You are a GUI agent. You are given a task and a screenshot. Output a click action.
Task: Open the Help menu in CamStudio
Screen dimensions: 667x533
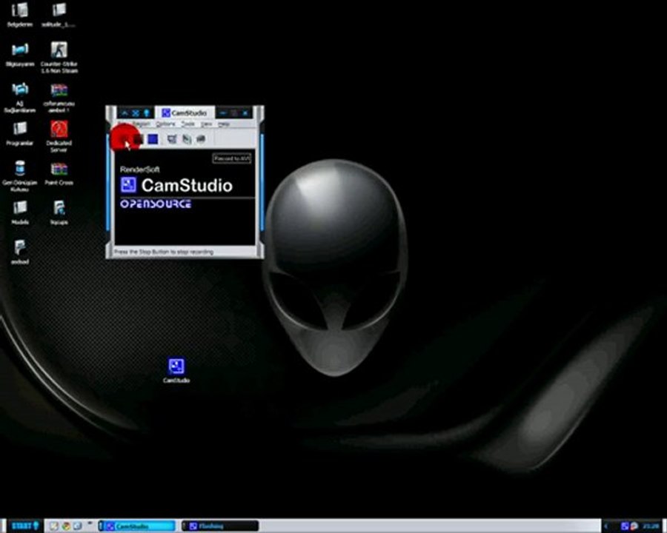click(224, 124)
